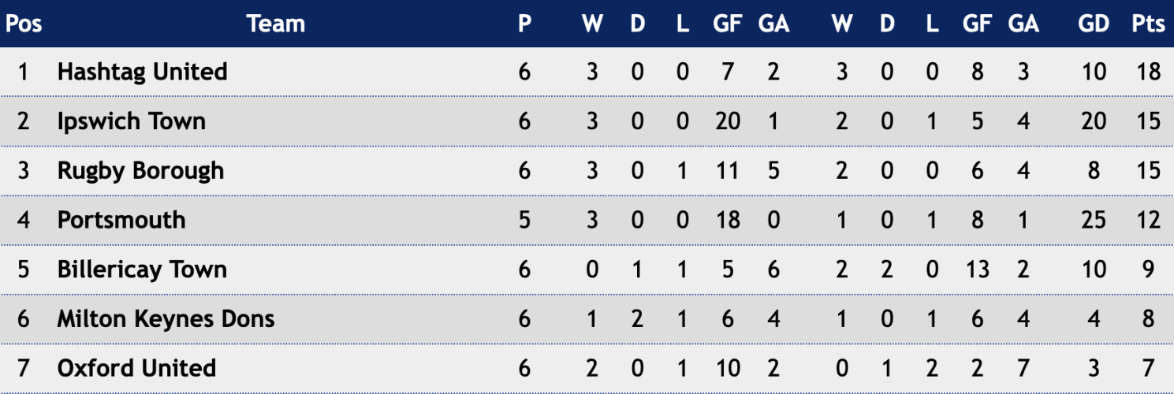Screen dimensions: 1174x394
Task: Click Portsmouth's goal difference of 25
Action: click(1094, 220)
